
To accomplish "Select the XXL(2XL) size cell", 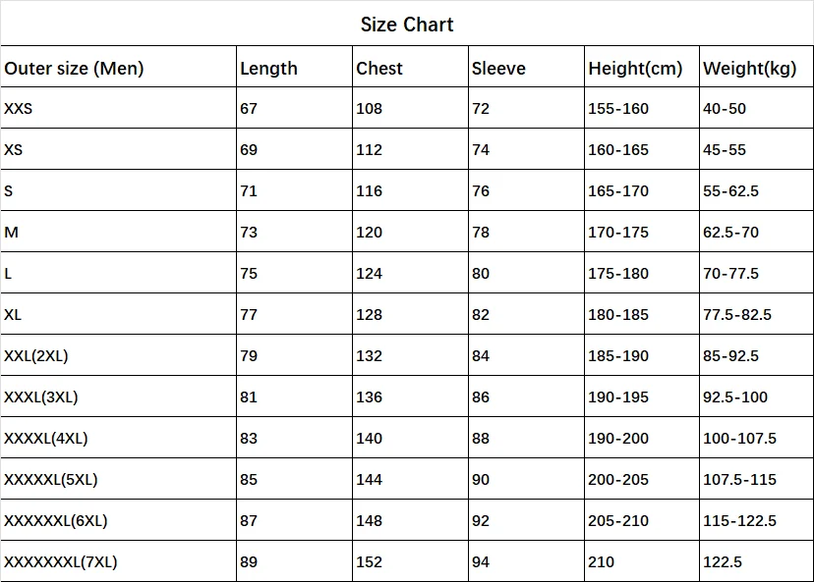I will coord(36,355).
